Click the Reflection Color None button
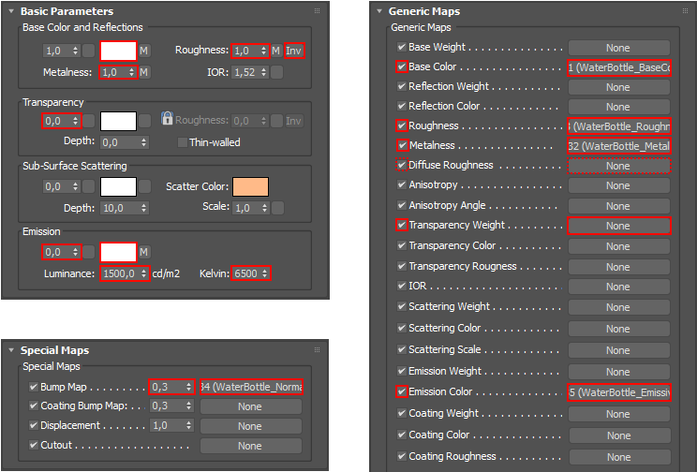 [x=618, y=107]
